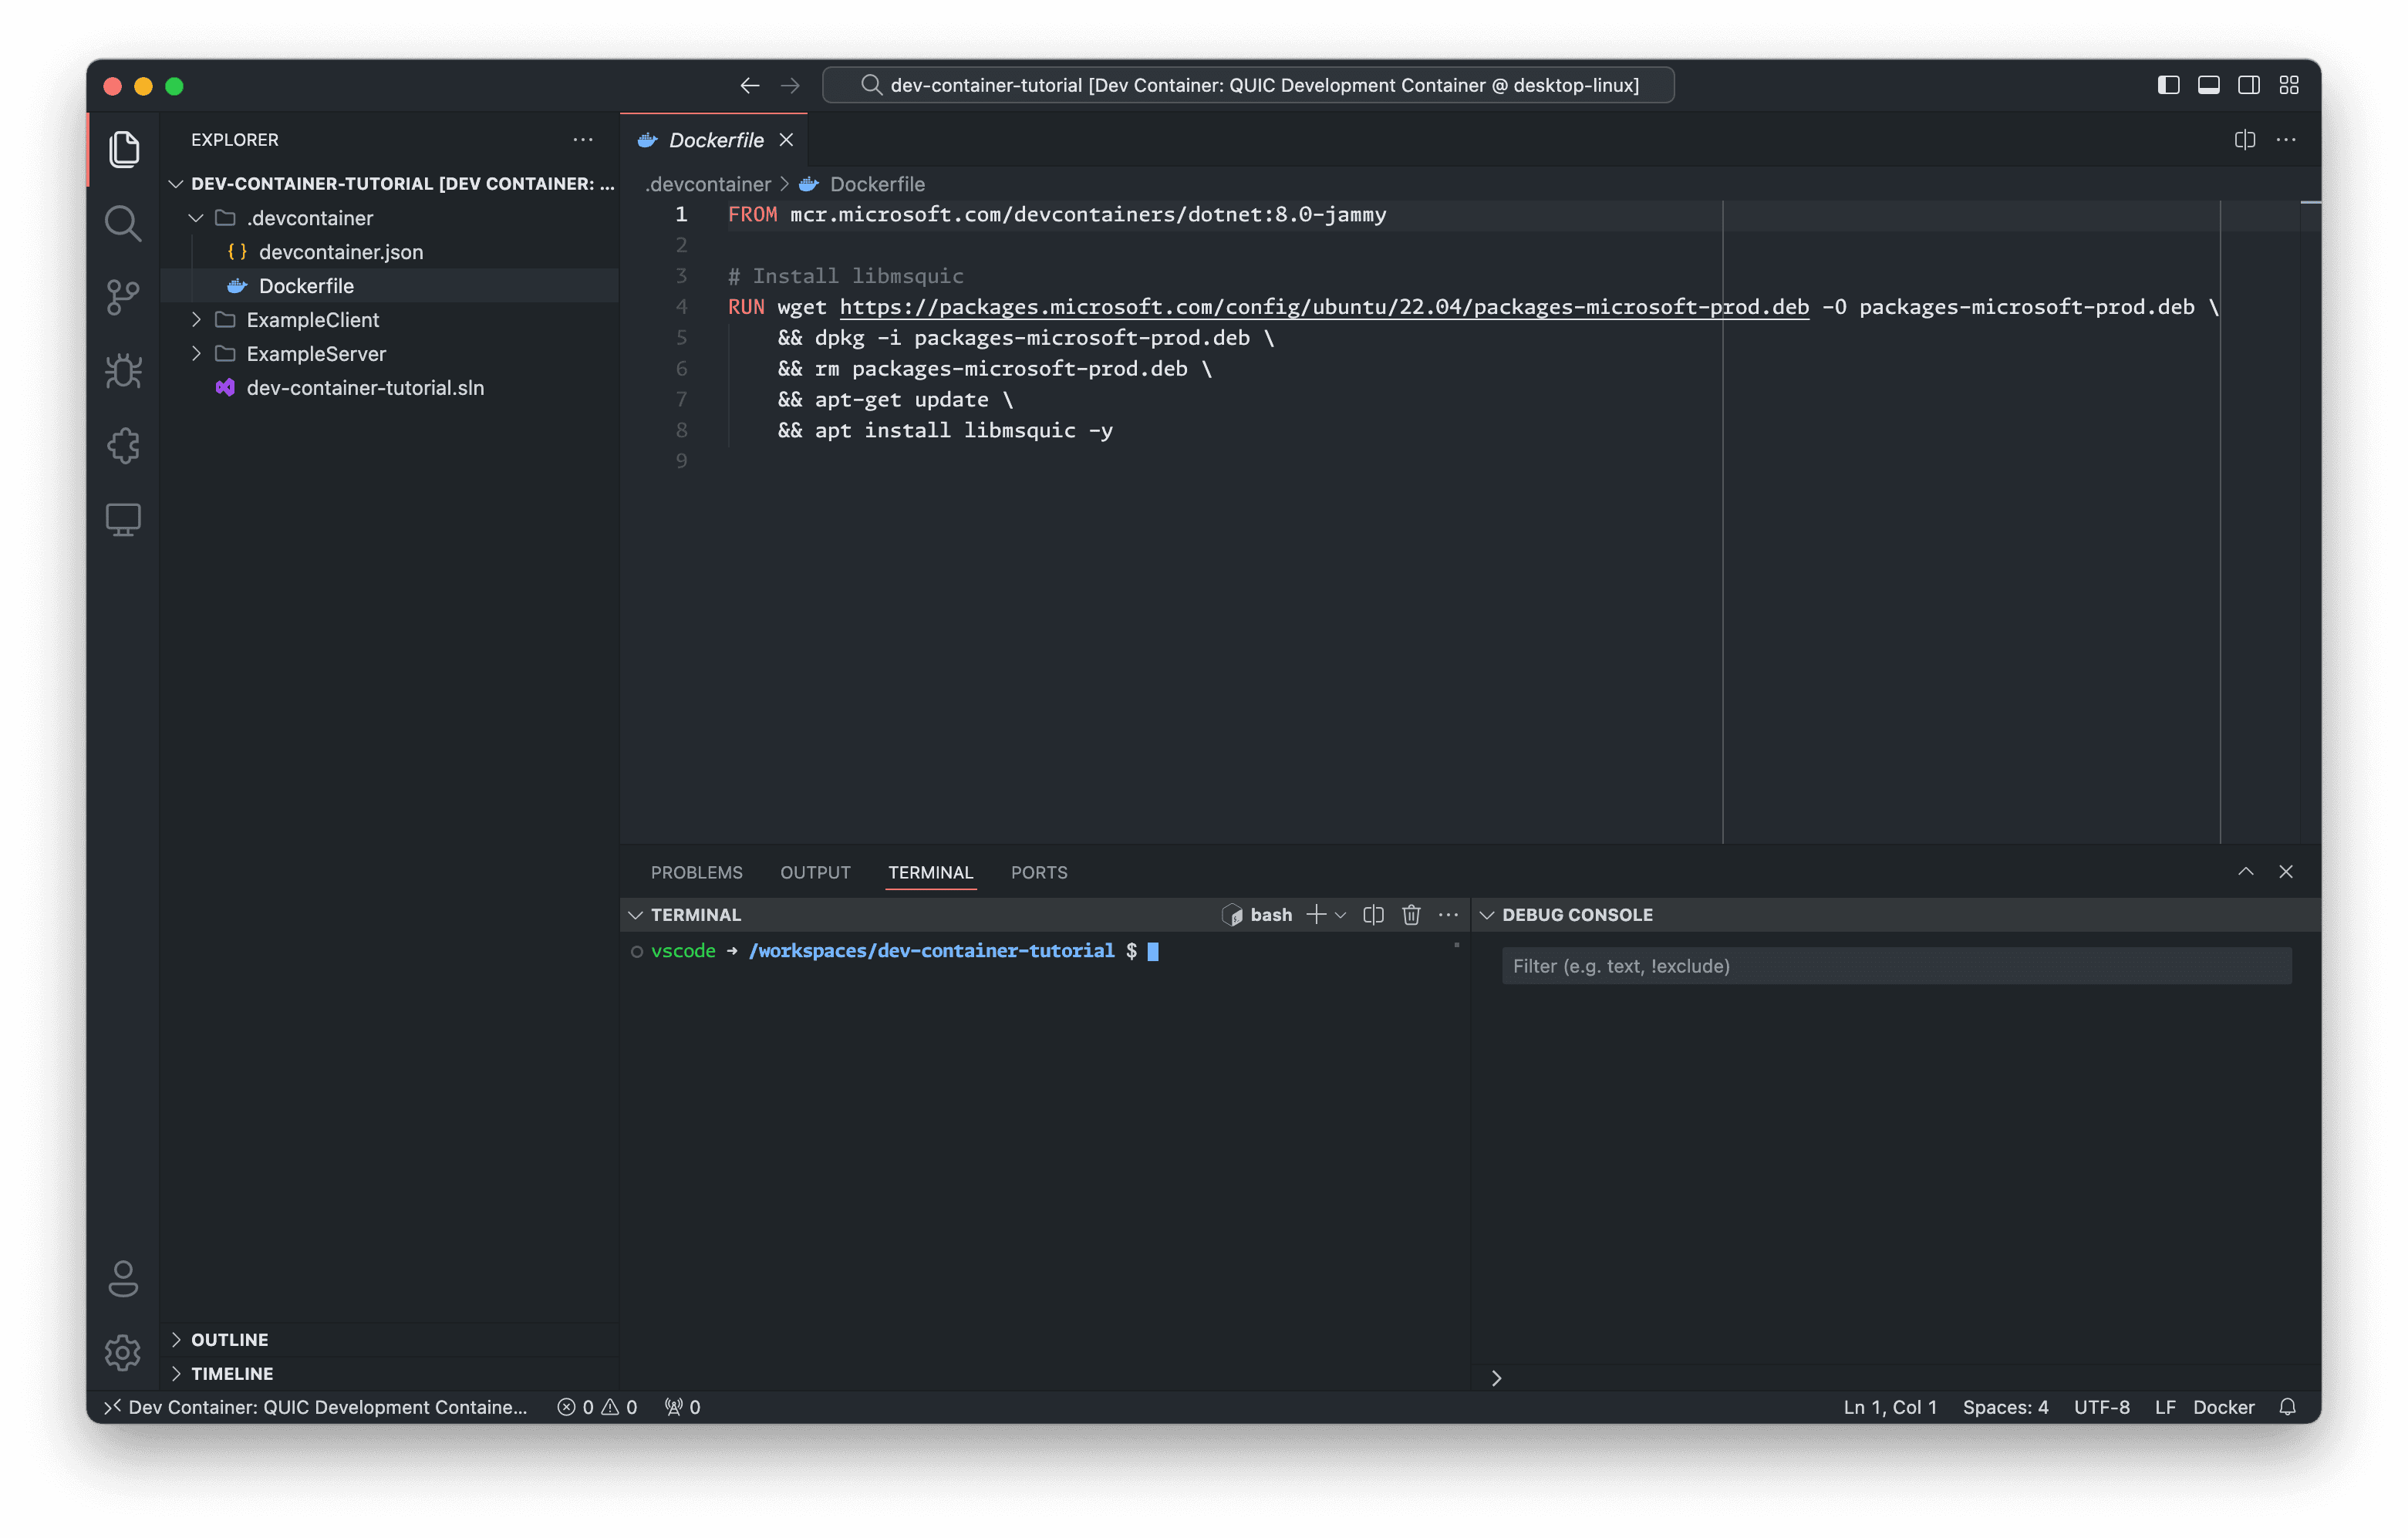This screenshot has height=1538, width=2408.
Task: Kill the active terminal with trash icon
Action: (1411, 914)
